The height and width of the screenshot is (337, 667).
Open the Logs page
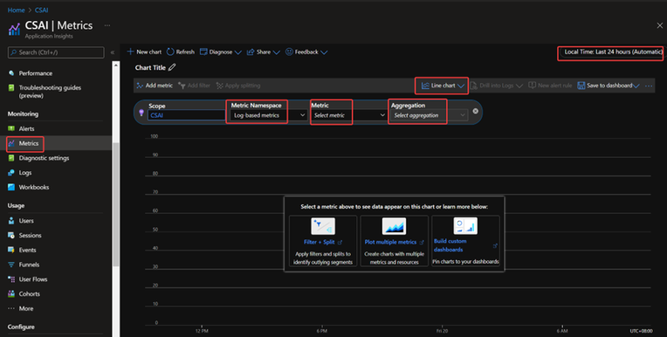25,173
